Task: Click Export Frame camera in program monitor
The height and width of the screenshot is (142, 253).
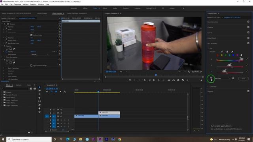Action: click(x=178, y=80)
